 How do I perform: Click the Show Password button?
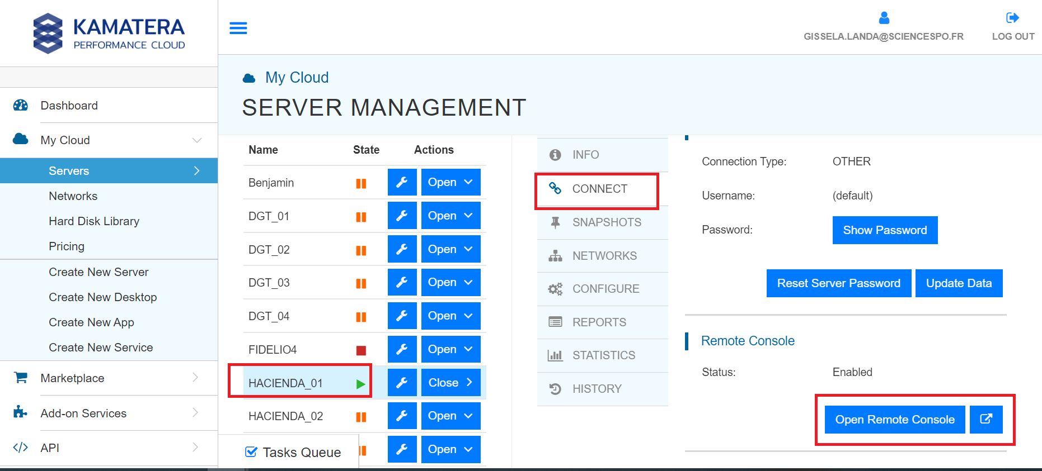pos(885,230)
